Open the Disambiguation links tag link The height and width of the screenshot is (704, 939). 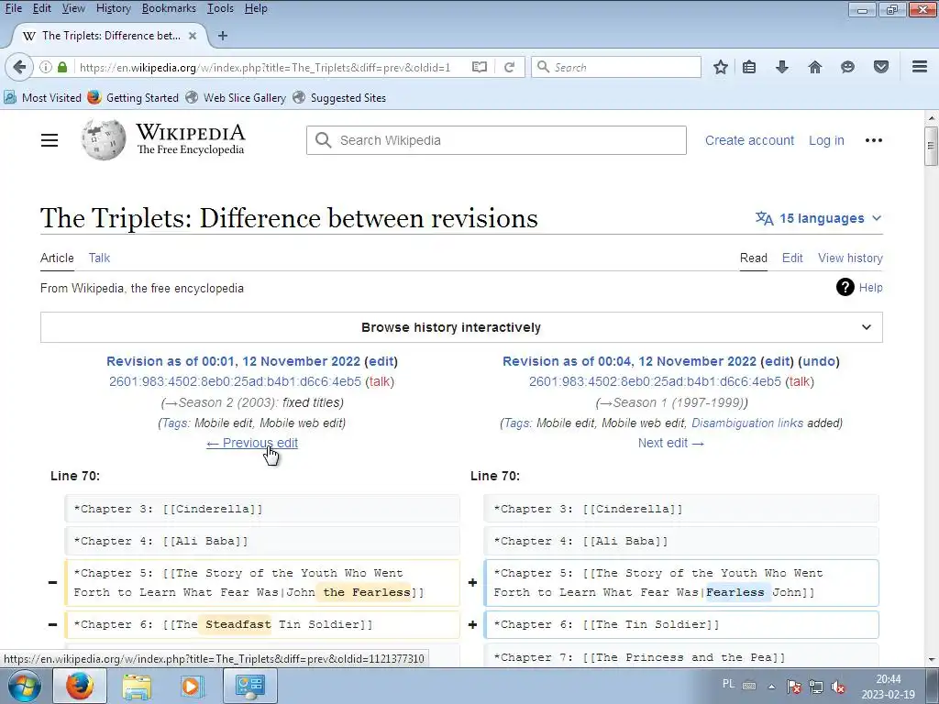pyautogui.click(x=747, y=423)
